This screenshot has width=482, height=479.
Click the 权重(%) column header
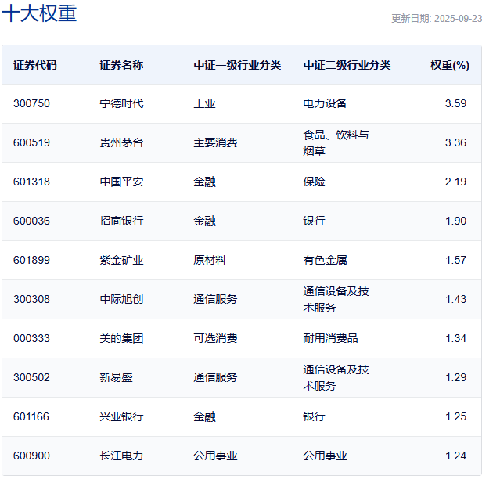pos(450,66)
